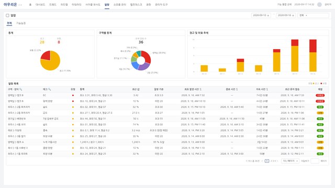Open 헬프데스크 in the top navigation
The height and width of the screenshot is (188, 335).
click(136, 5)
